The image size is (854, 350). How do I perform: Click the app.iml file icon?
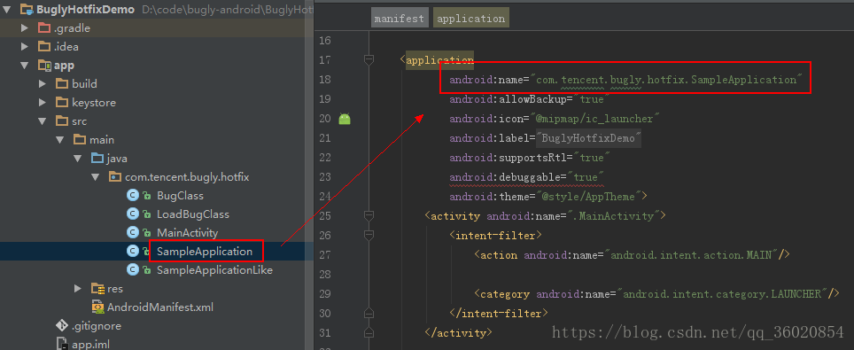(62, 344)
